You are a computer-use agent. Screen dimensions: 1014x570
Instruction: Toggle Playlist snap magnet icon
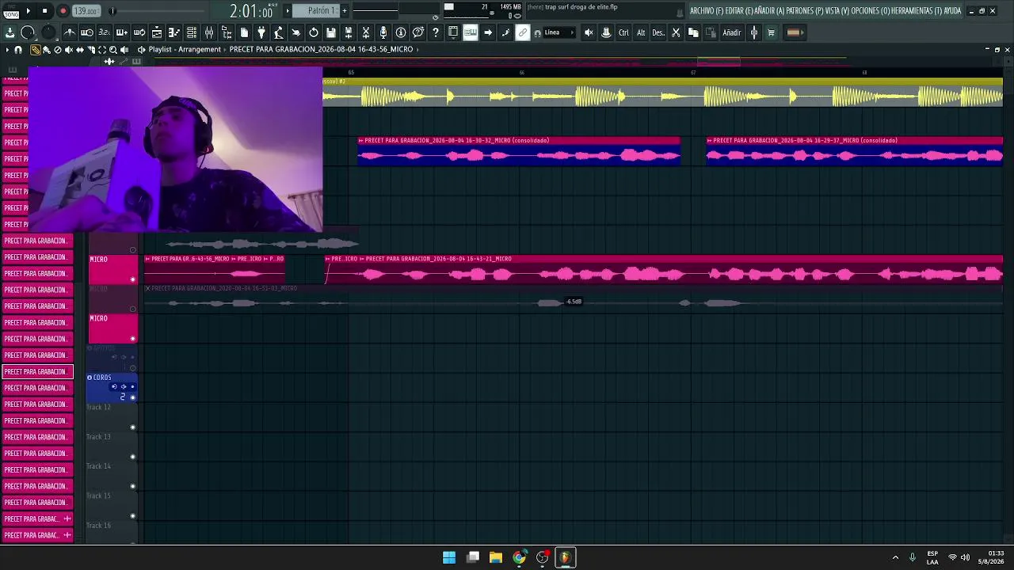pyautogui.click(x=18, y=49)
